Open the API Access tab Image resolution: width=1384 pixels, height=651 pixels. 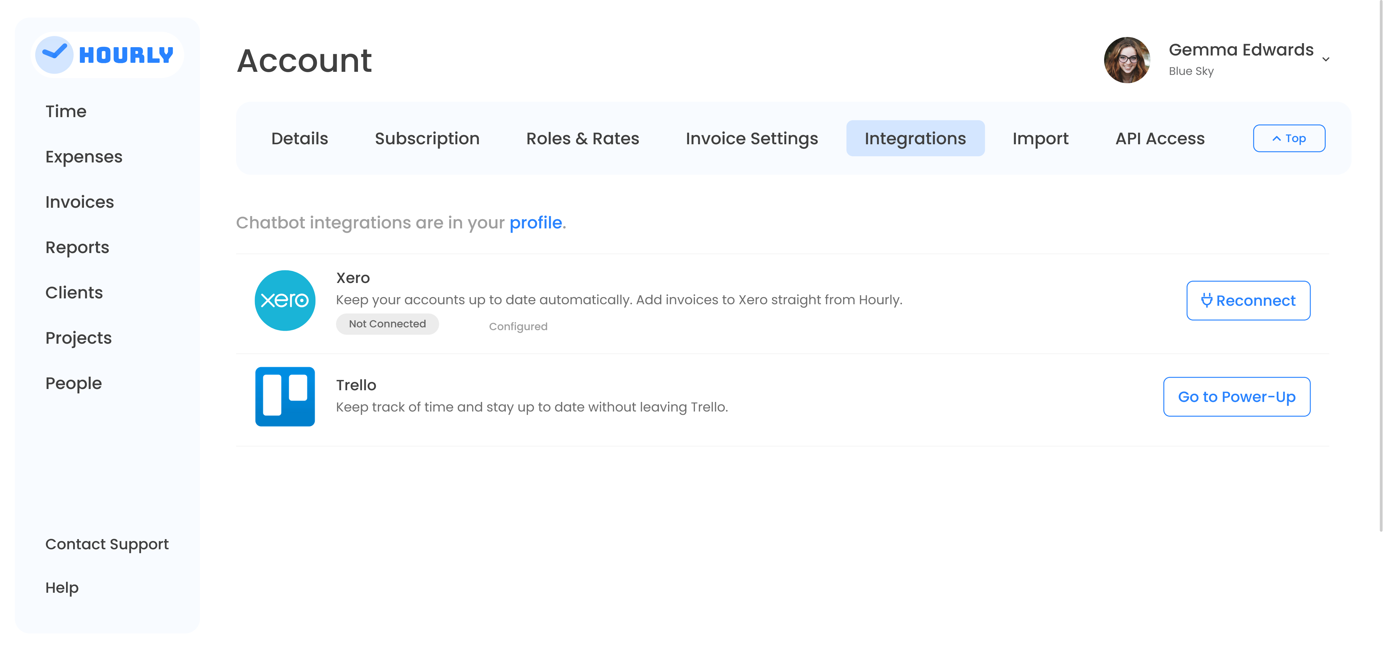point(1159,138)
